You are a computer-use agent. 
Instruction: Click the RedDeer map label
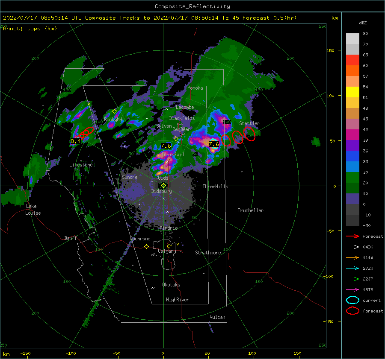click(181, 129)
